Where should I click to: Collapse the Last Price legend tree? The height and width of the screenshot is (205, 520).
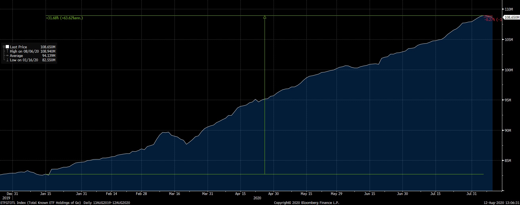pos(4,47)
